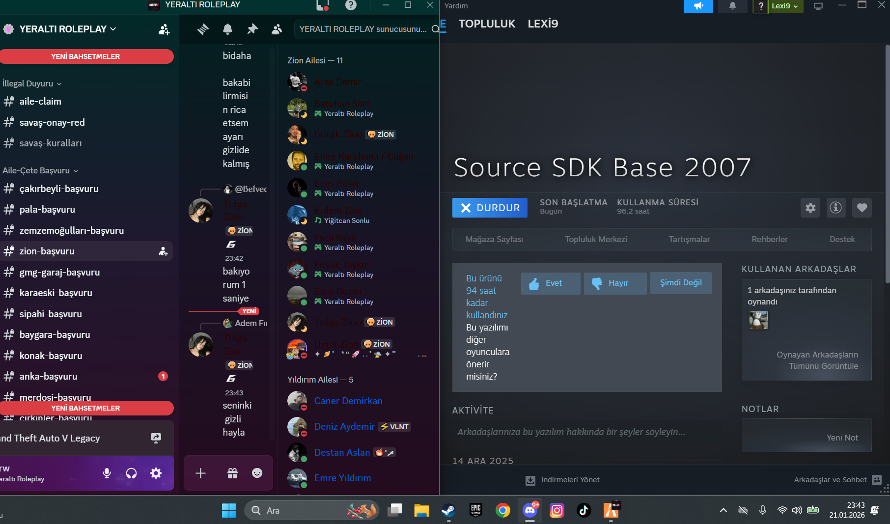Open the çakırbeyli-başvuru channel
Image resolution: width=890 pixels, height=524 pixels.
click(86, 189)
